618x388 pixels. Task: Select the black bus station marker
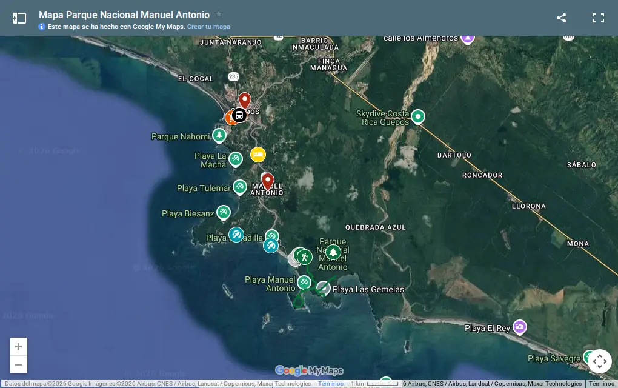239,115
